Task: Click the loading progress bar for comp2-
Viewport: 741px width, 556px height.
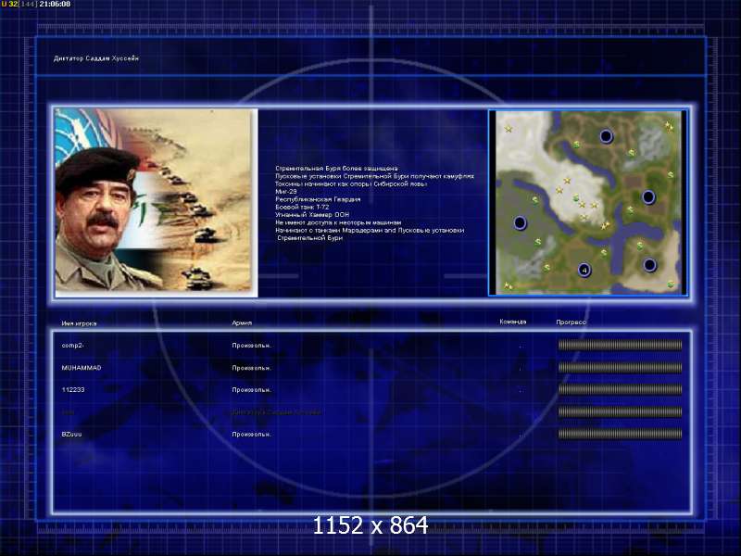Action: click(620, 345)
